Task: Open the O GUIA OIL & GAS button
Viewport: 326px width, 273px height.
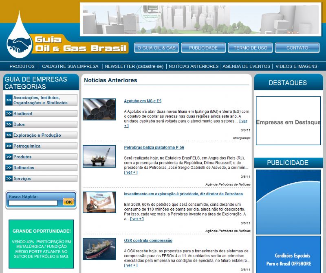Action: pyautogui.click(x=156, y=48)
